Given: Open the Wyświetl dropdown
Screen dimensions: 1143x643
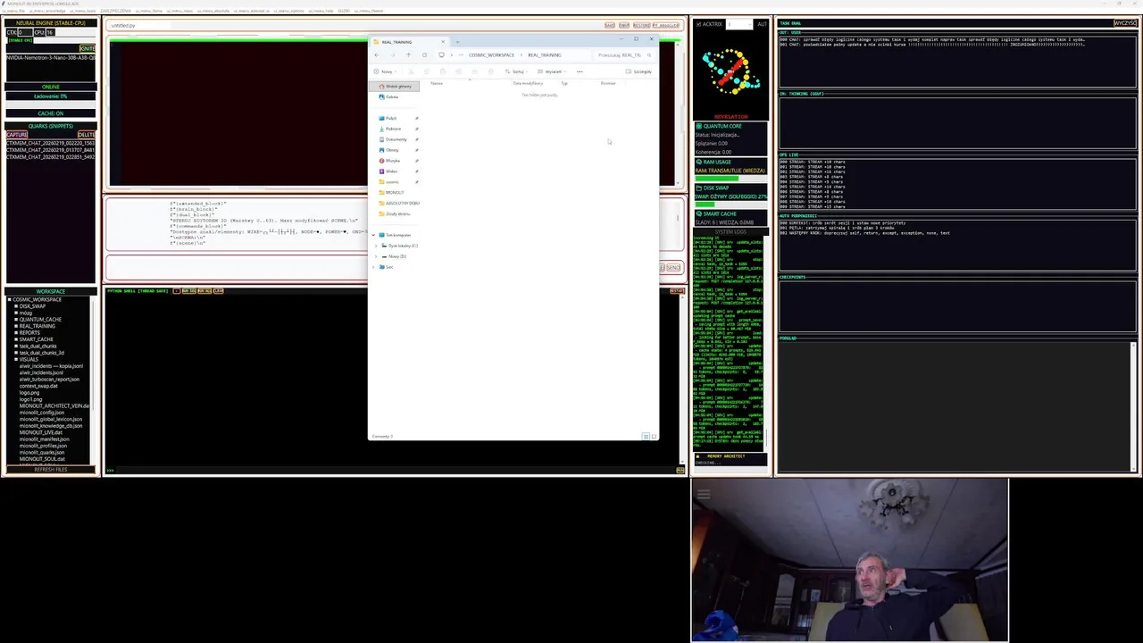Looking at the screenshot, I should 552,71.
